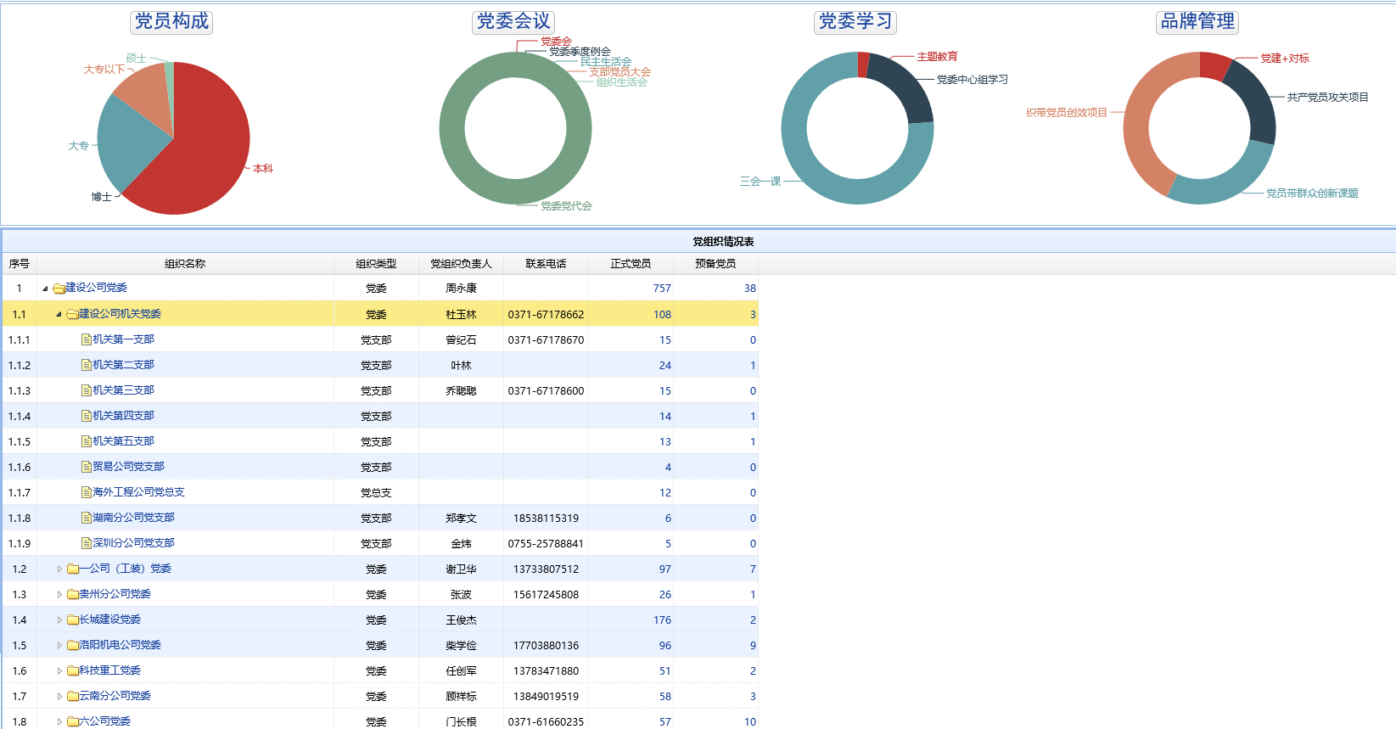Sort by 预备党员 column header

(715, 264)
